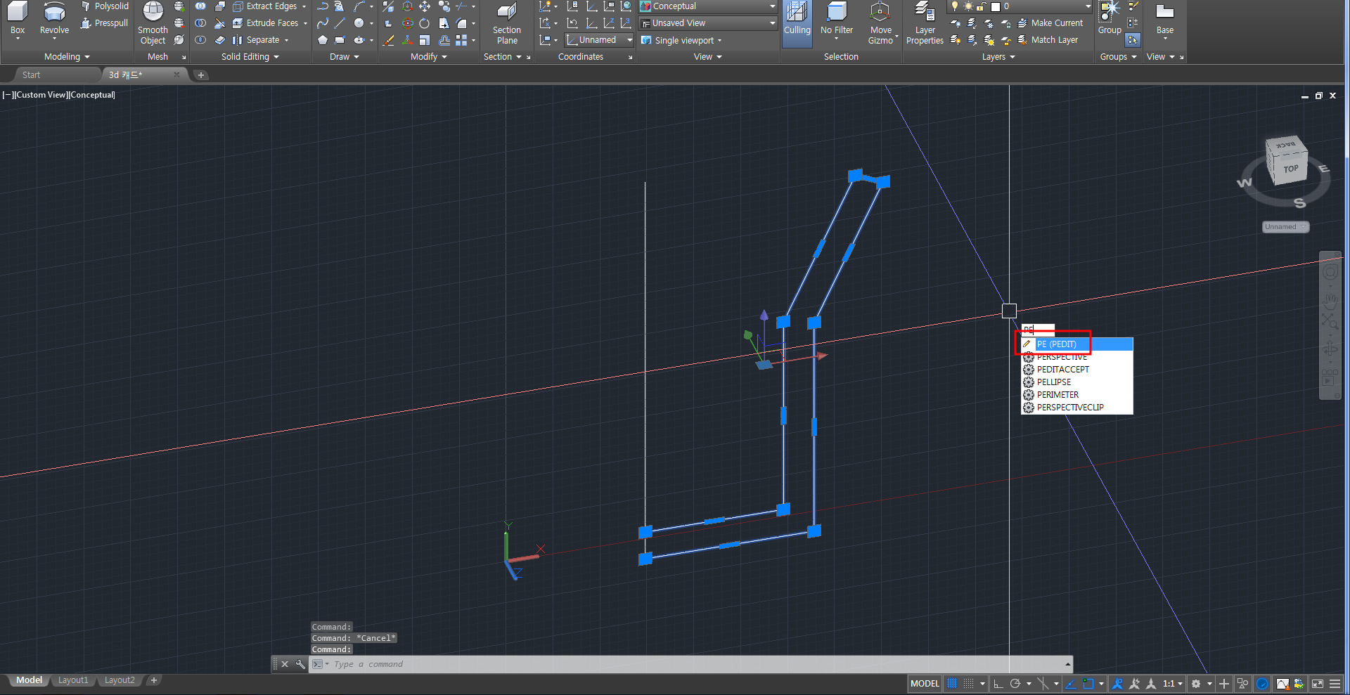1350x695 pixels.
Task: Add a new drawing tab
Action: [201, 75]
